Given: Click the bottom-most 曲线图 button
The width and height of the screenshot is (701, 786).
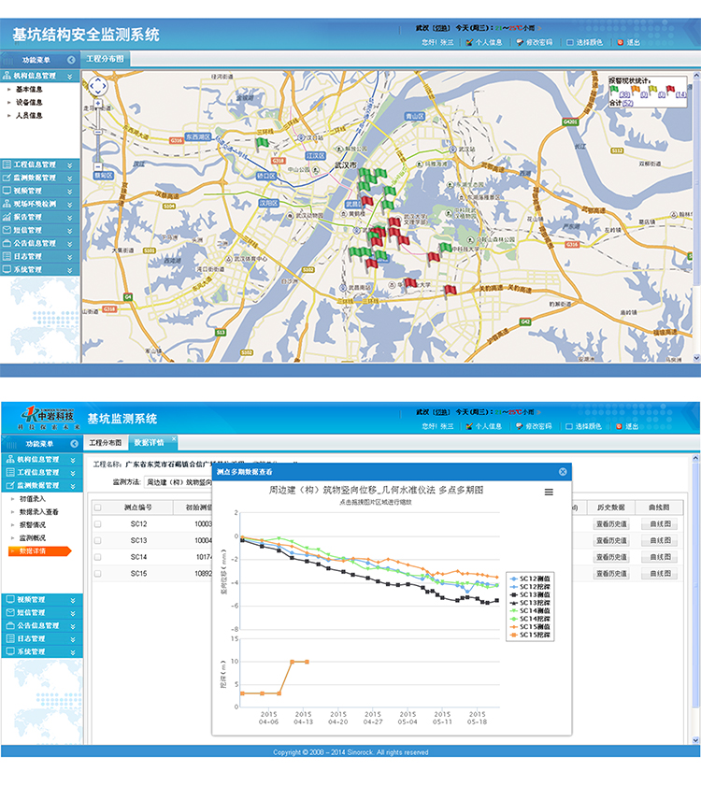Looking at the screenshot, I should click(x=662, y=573).
